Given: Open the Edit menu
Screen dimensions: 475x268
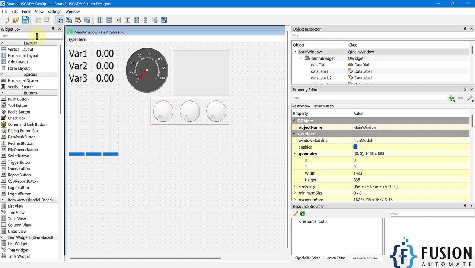Looking at the screenshot, I should (15, 12).
